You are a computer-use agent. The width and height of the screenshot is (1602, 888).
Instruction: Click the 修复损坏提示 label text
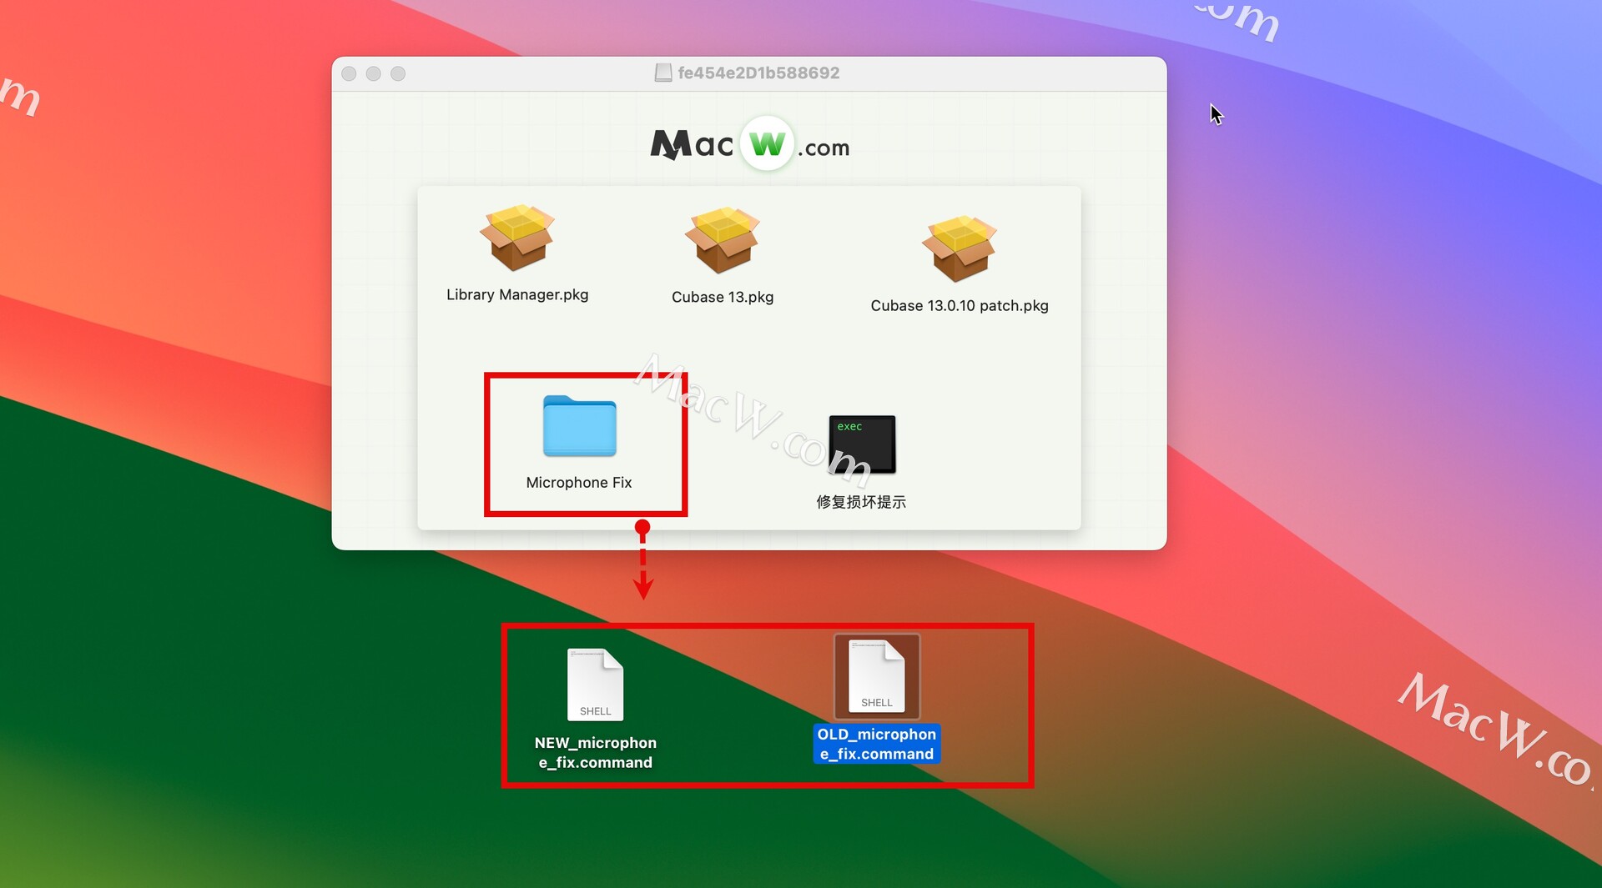point(861,502)
